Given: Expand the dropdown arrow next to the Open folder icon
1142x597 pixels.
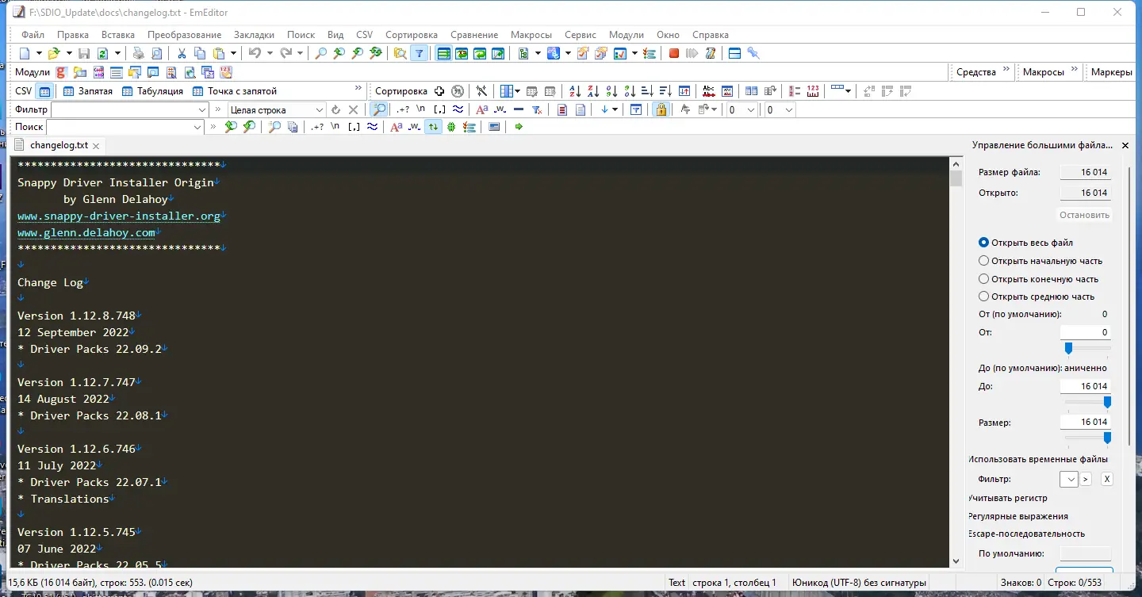Looking at the screenshot, I should coord(68,53).
